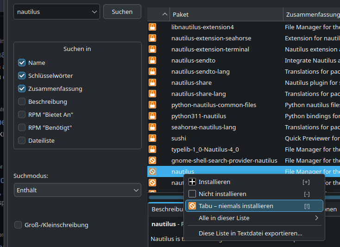Viewport: 340px width, 247px height.
Task: Click taboo icon of gnome-shell-search-provider-nautilus
Action: click(152, 160)
